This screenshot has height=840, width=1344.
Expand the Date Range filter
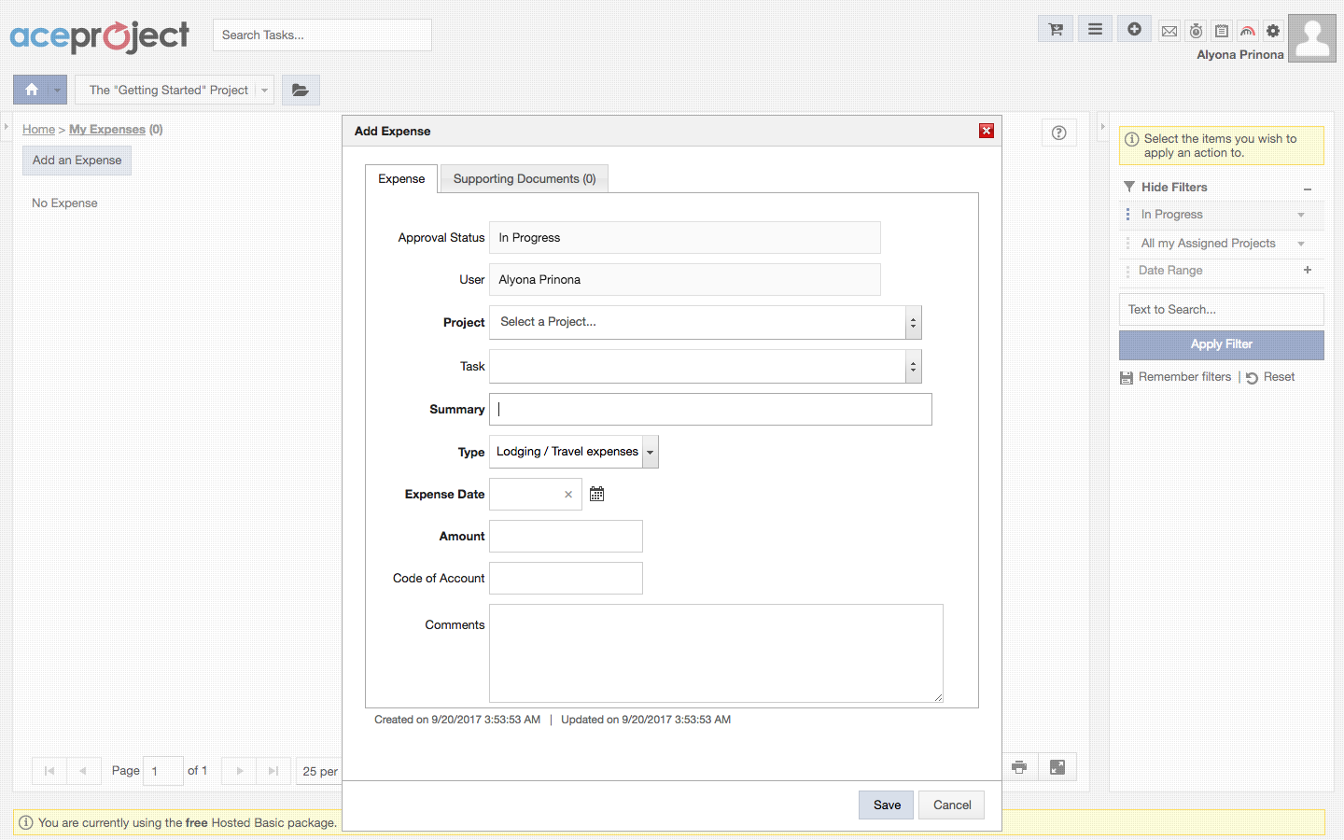point(1308,271)
